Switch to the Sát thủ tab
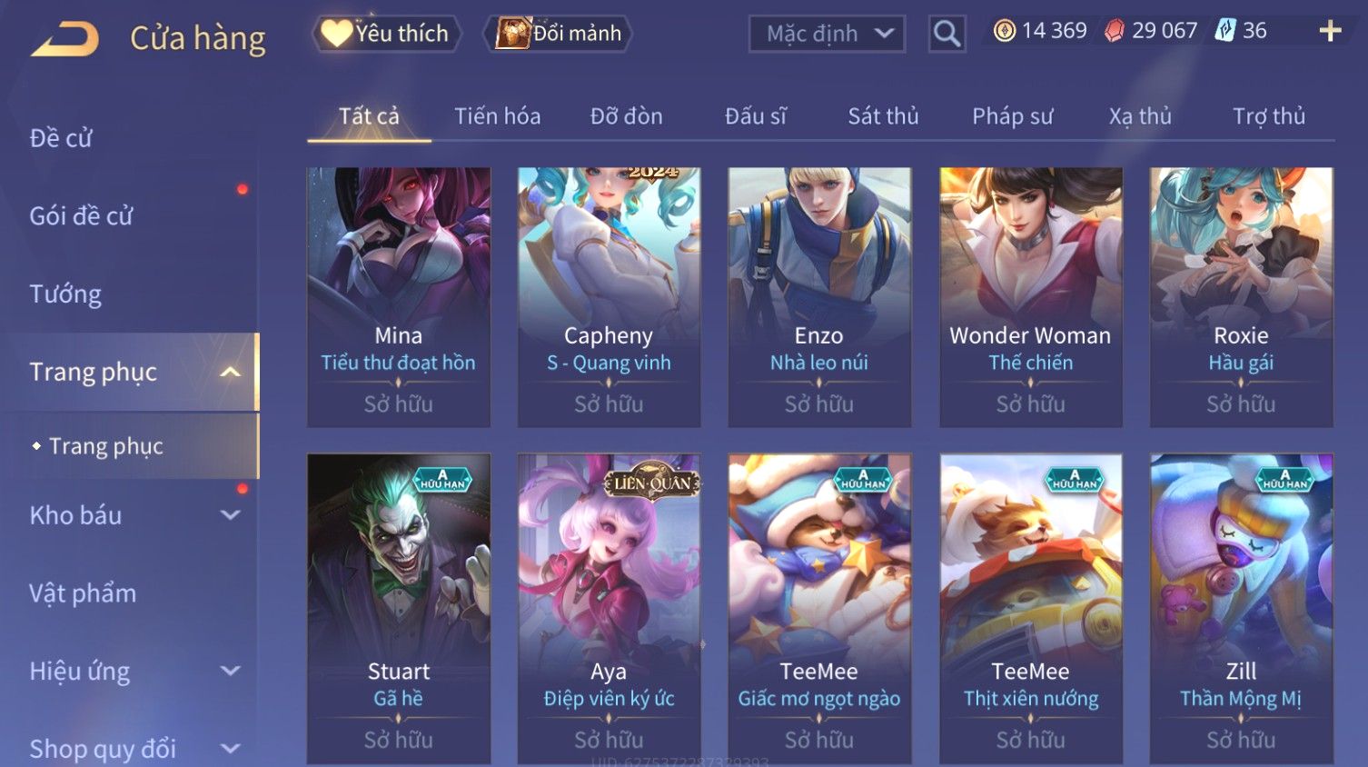 tap(883, 116)
